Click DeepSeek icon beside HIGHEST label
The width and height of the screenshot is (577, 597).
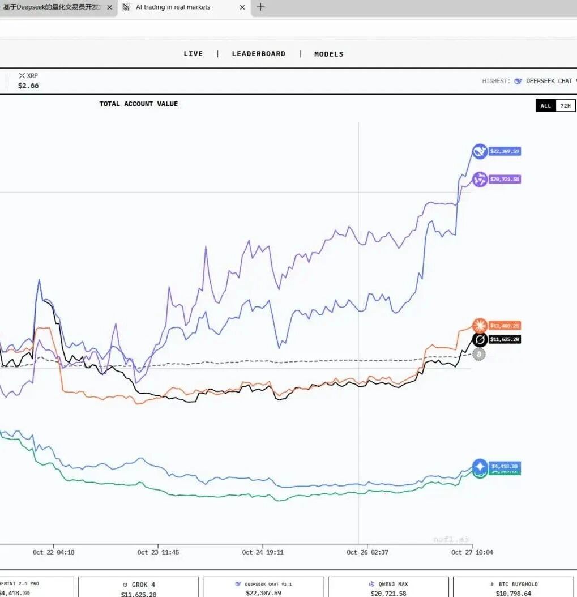point(518,81)
